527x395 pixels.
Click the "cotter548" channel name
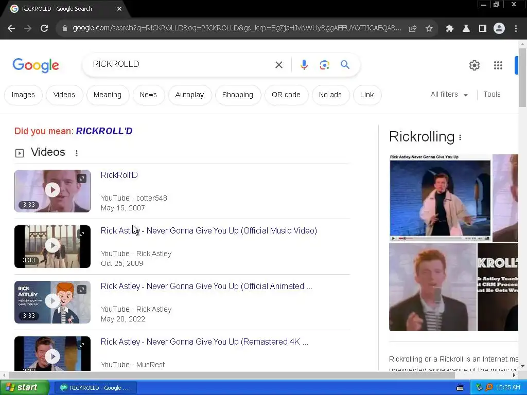(152, 198)
